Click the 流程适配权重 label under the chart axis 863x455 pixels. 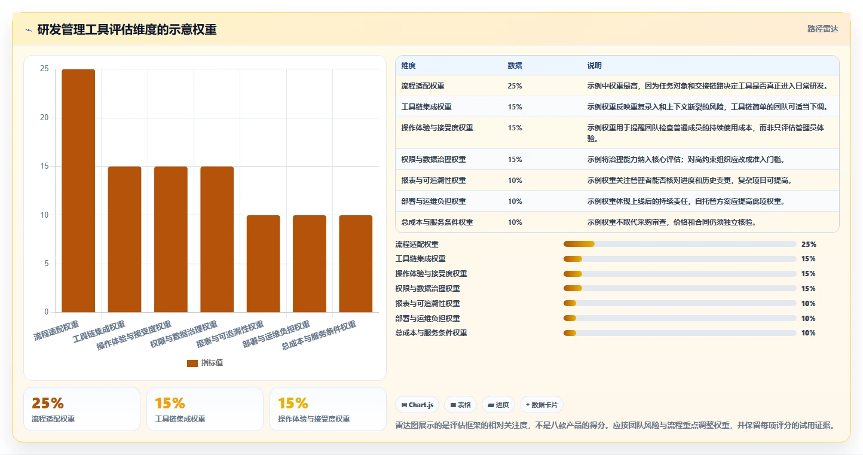(57, 331)
